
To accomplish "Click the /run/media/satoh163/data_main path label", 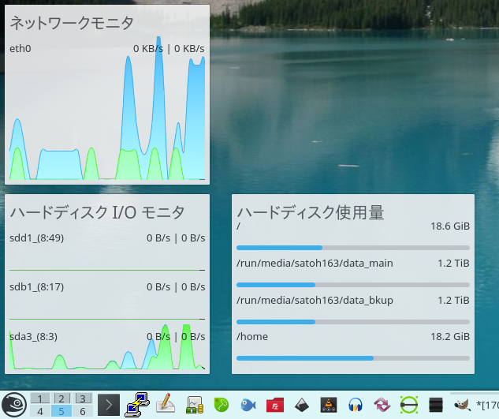I will (x=315, y=264).
